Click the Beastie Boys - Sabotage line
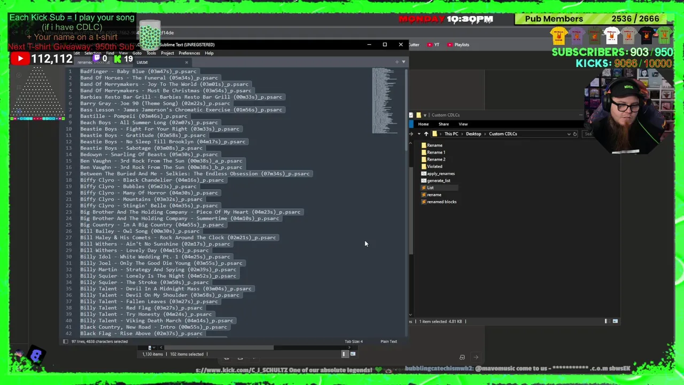Viewport: 684px width, 385px height. pos(142,148)
